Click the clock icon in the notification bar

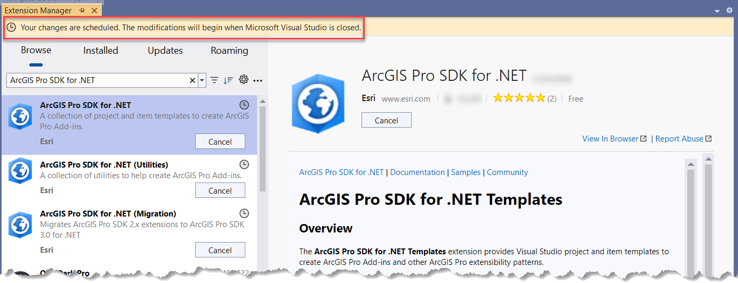pos(11,27)
